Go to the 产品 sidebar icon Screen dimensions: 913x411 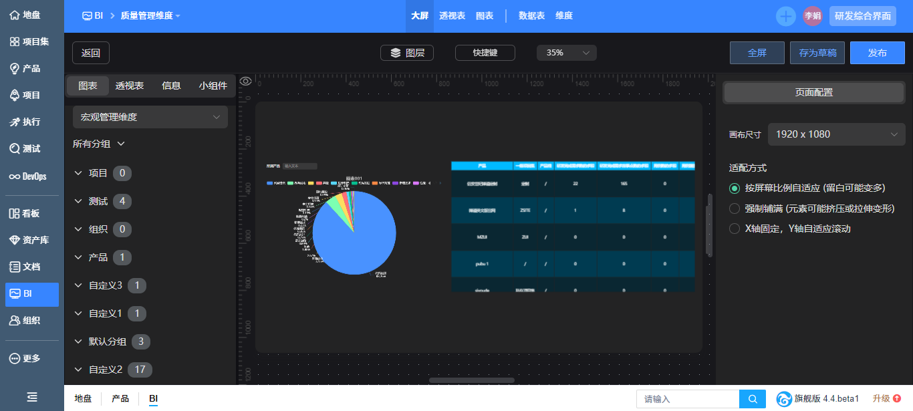click(x=14, y=68)
